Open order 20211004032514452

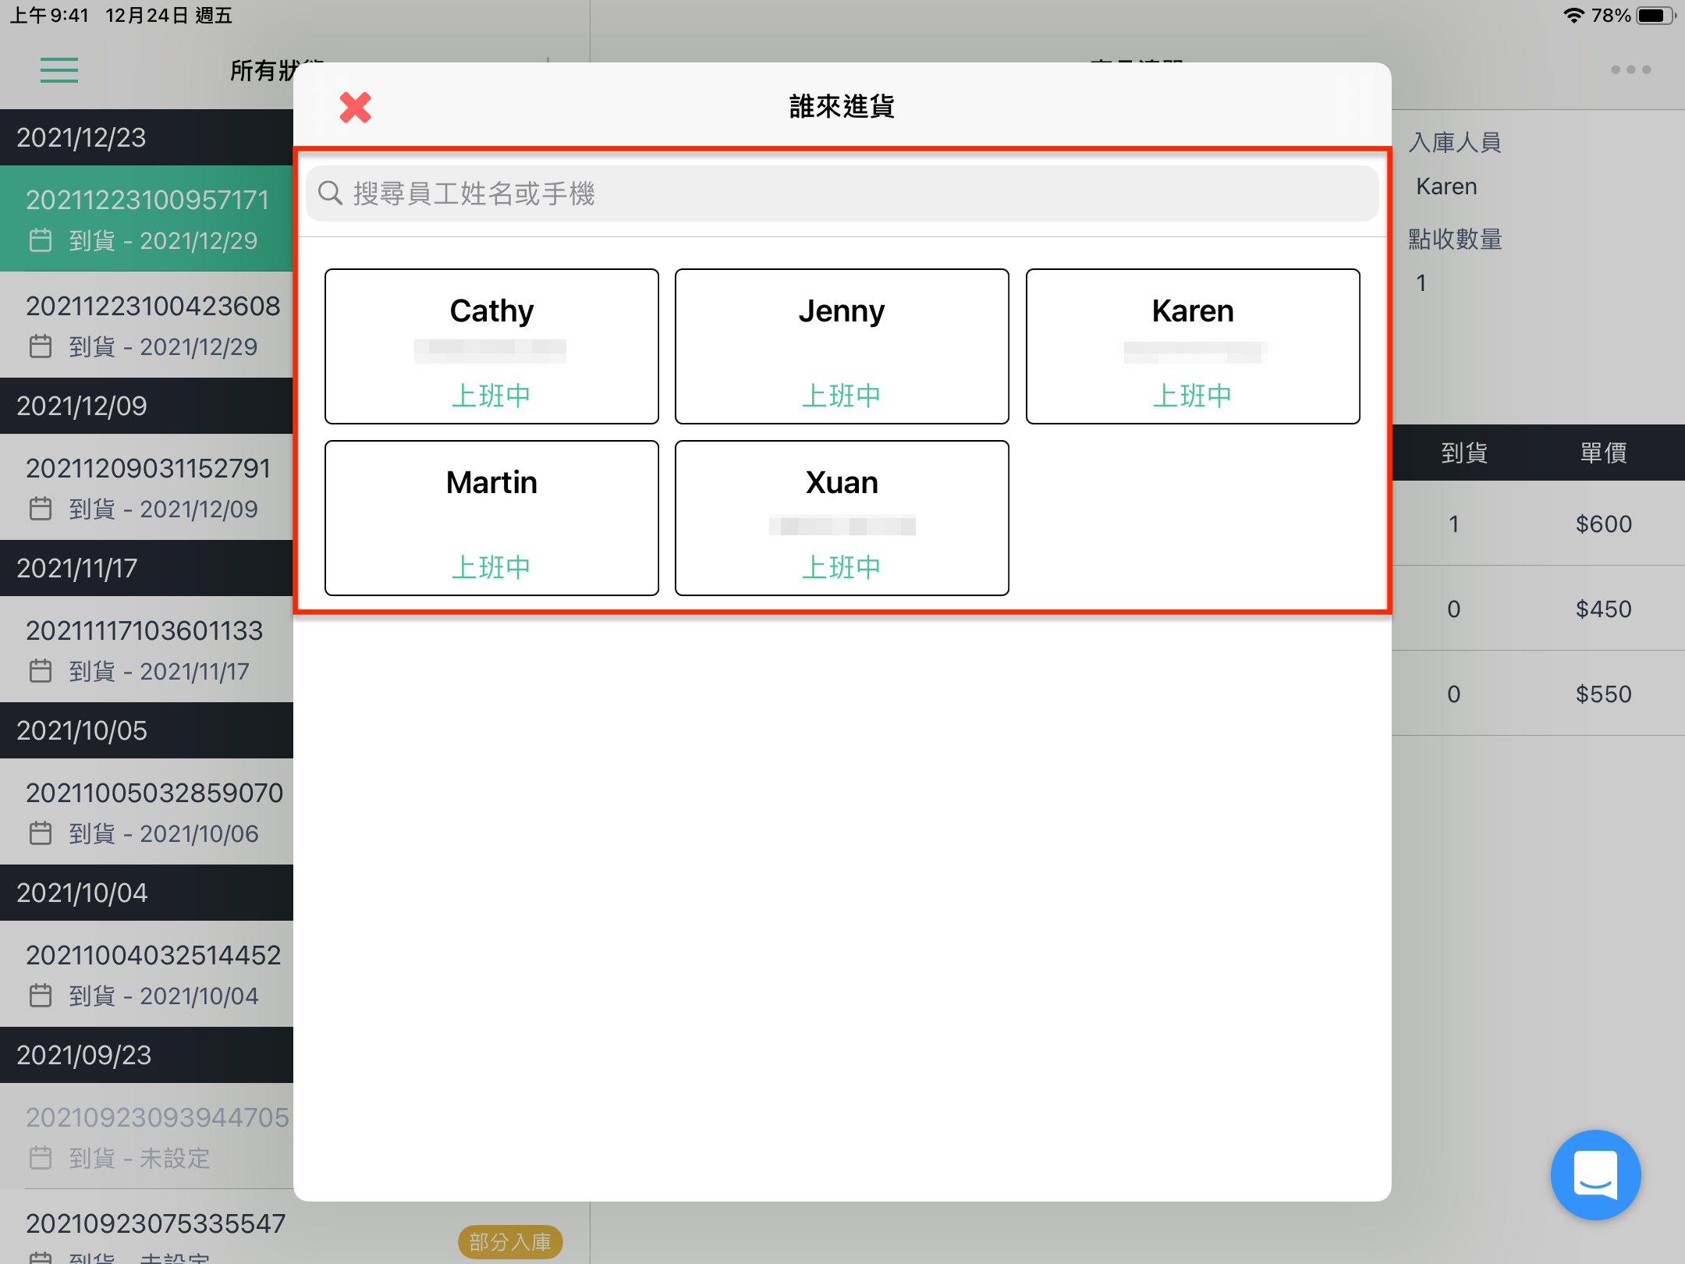click(147, 974)
